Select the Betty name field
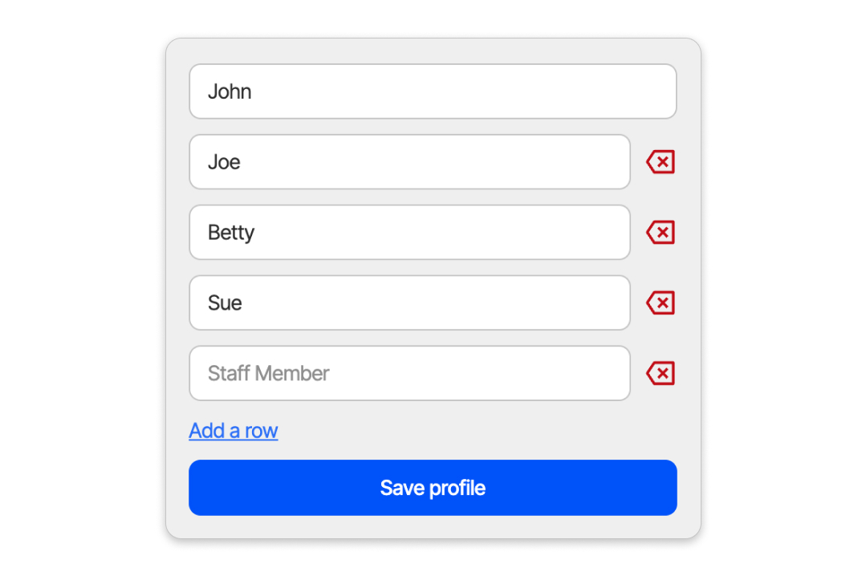 tap(410, 233)
